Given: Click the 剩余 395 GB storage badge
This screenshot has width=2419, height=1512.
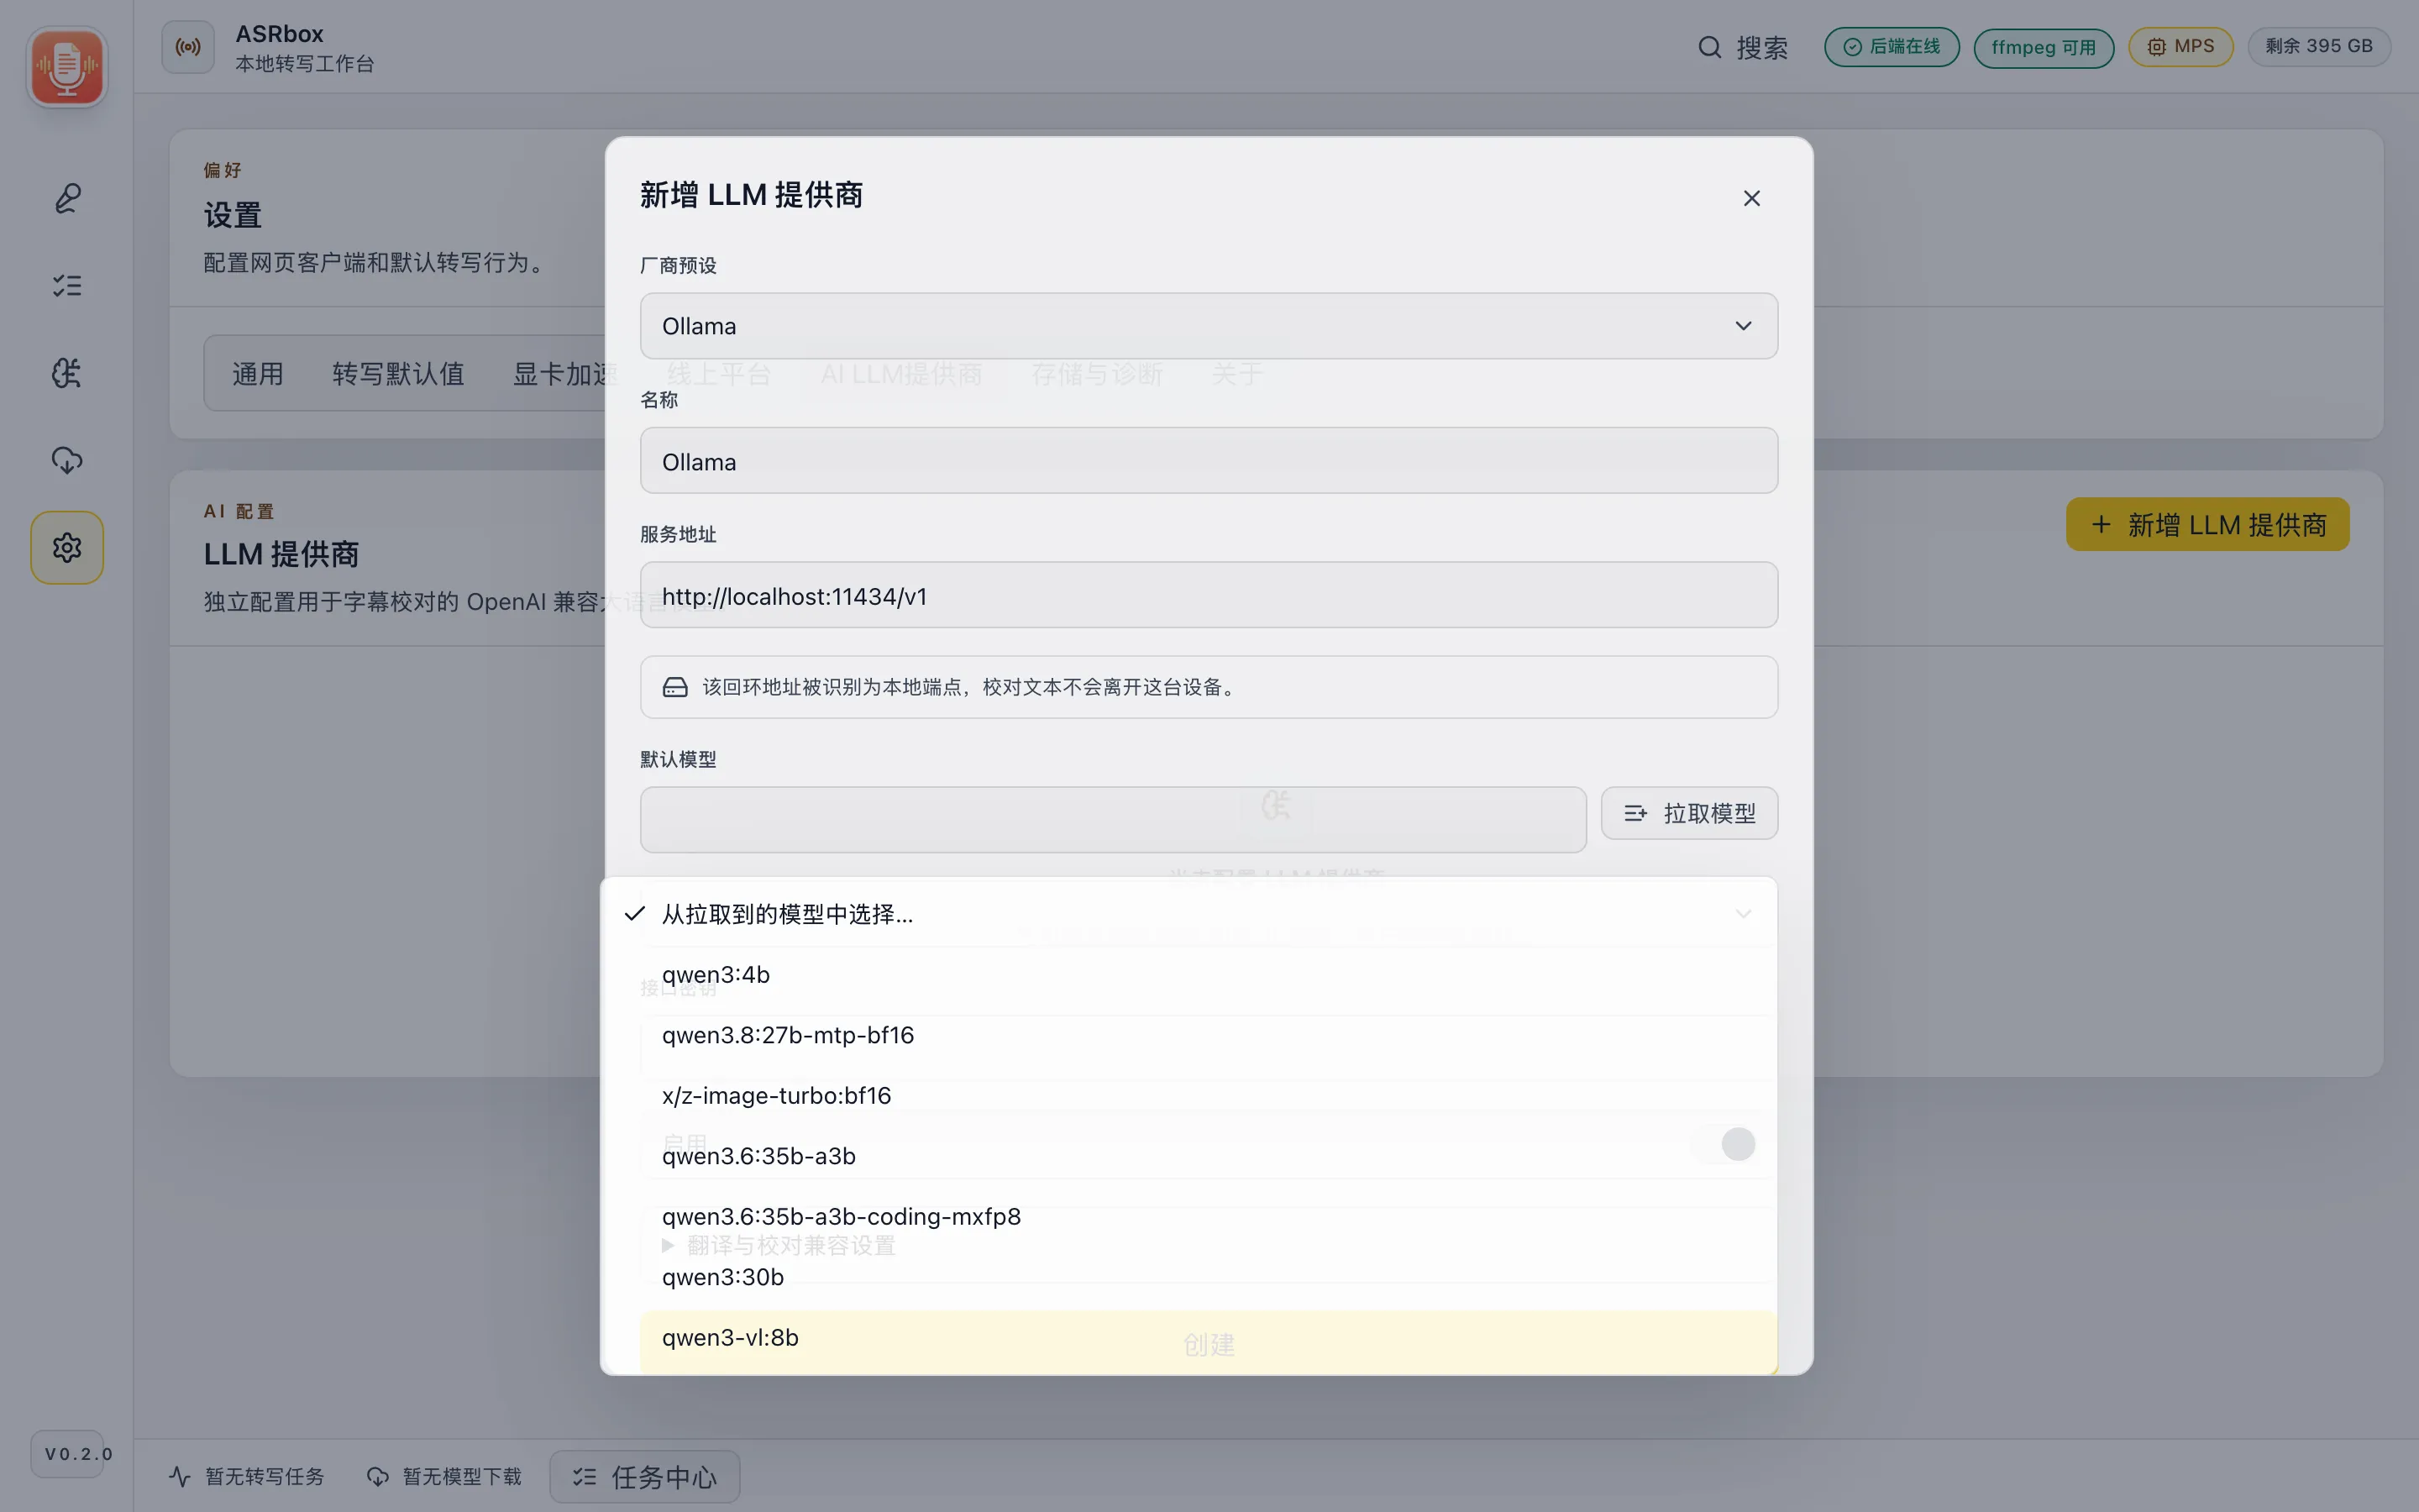Looking at the screenshot, I should [x=2319, y=47].
